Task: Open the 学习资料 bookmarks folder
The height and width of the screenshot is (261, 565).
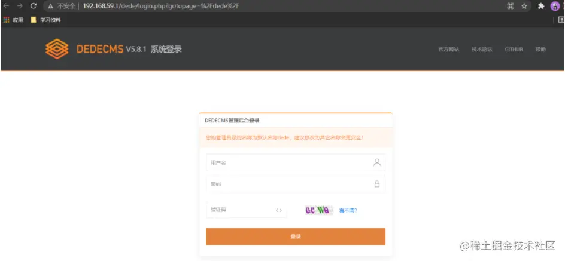Action: [x=45, y=20]
